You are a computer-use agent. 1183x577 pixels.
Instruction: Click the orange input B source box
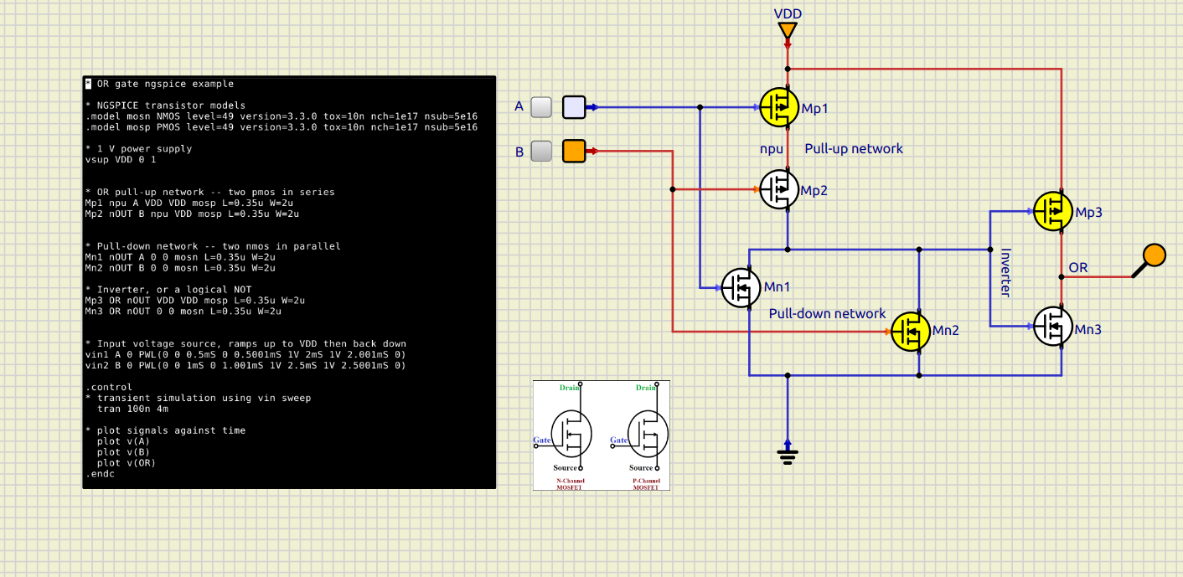pyautogui.click(x=574, y=151)
